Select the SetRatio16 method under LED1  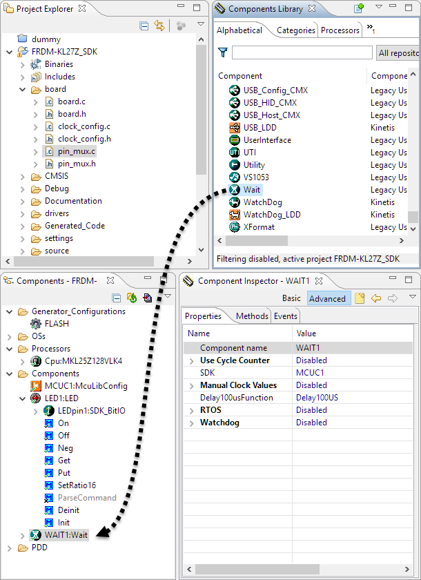coord(77,485)
